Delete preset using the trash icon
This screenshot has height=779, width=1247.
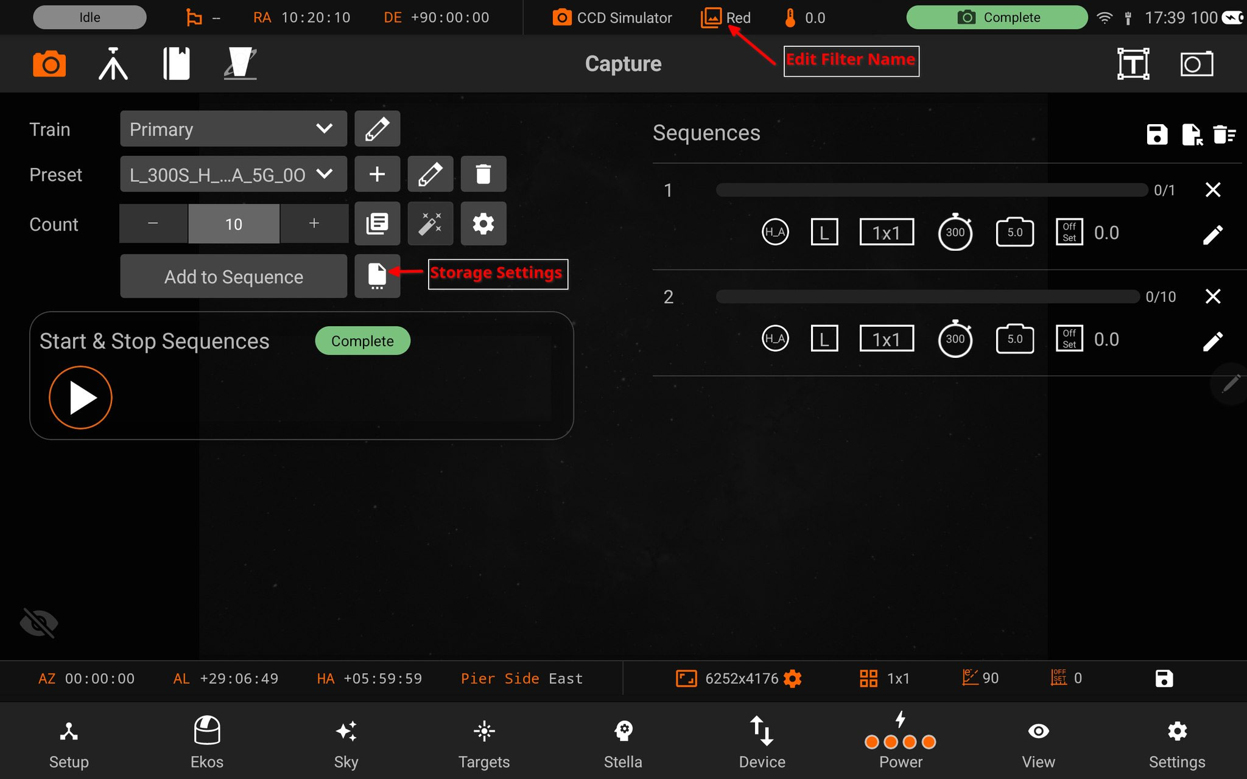click(483, 175)
